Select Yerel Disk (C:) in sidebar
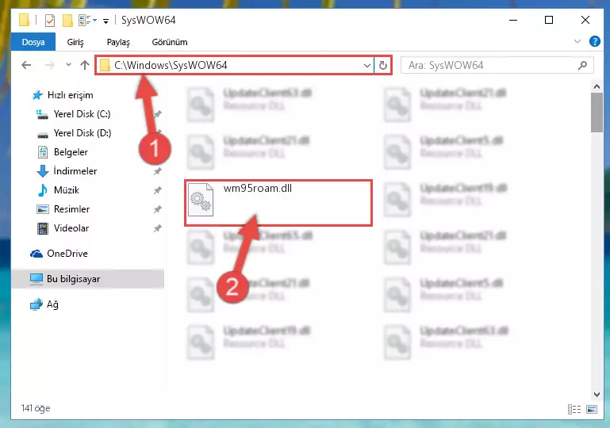 click(x=82, y=114)
